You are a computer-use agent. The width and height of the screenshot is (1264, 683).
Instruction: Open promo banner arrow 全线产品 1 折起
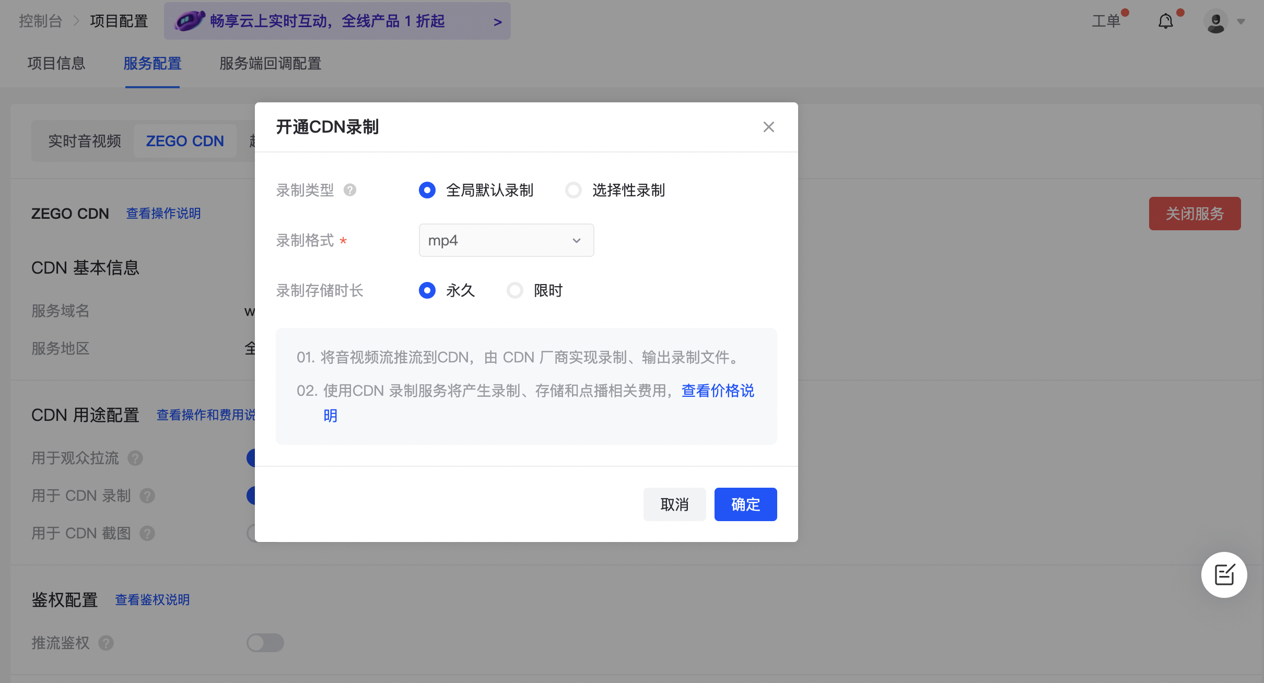point(497,22)
